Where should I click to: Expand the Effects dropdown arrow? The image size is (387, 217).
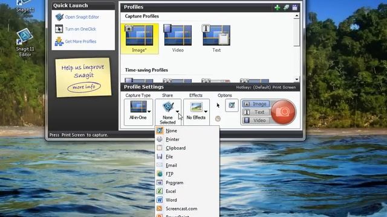click(x=206, y=112)
